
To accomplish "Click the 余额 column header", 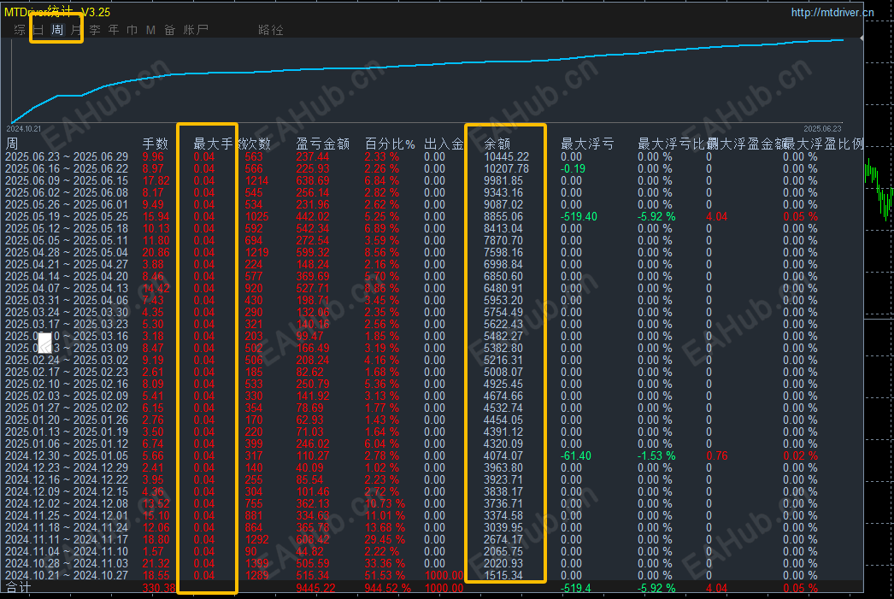I will click(497, 144).
